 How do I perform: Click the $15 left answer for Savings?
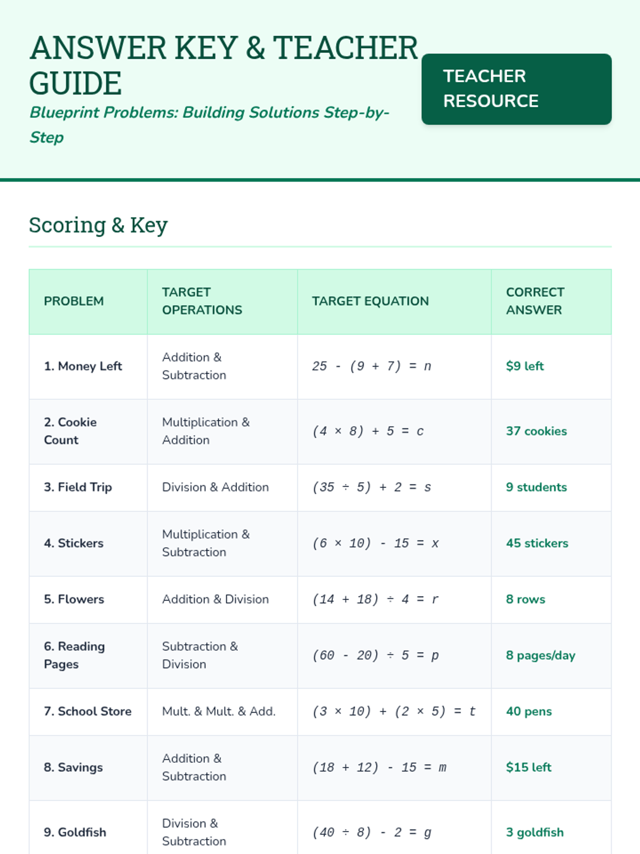529,768
